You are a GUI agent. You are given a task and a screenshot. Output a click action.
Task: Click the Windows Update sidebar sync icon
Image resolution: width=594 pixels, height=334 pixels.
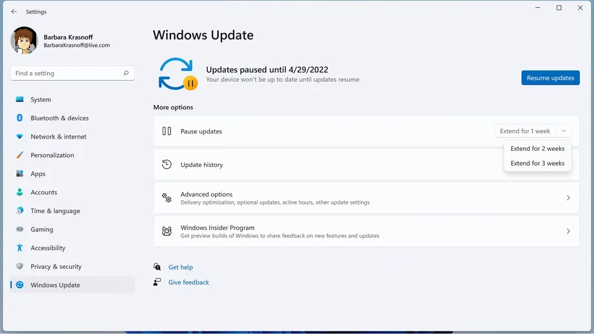(x=20, y=285)
